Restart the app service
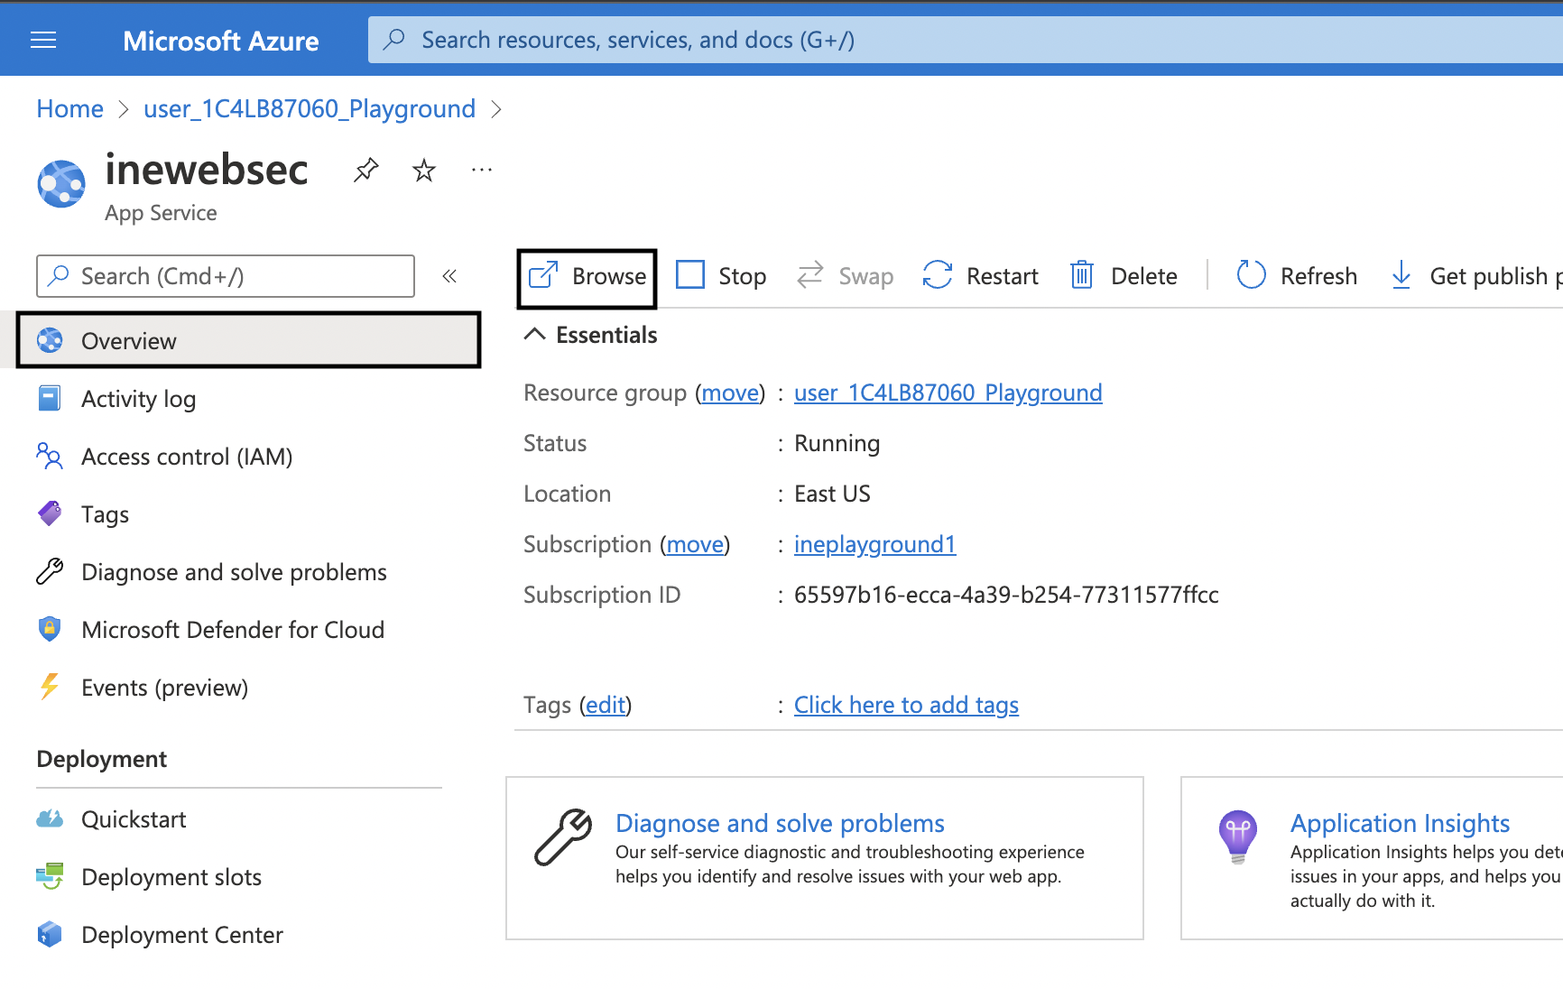Viewport: 1563px width, 989px height. point(981,276)
